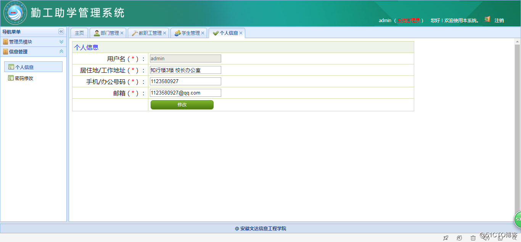Click the logout door icon

click(x=487, y=19)
